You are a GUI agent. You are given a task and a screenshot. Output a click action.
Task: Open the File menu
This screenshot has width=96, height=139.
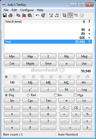pos(6,10)
